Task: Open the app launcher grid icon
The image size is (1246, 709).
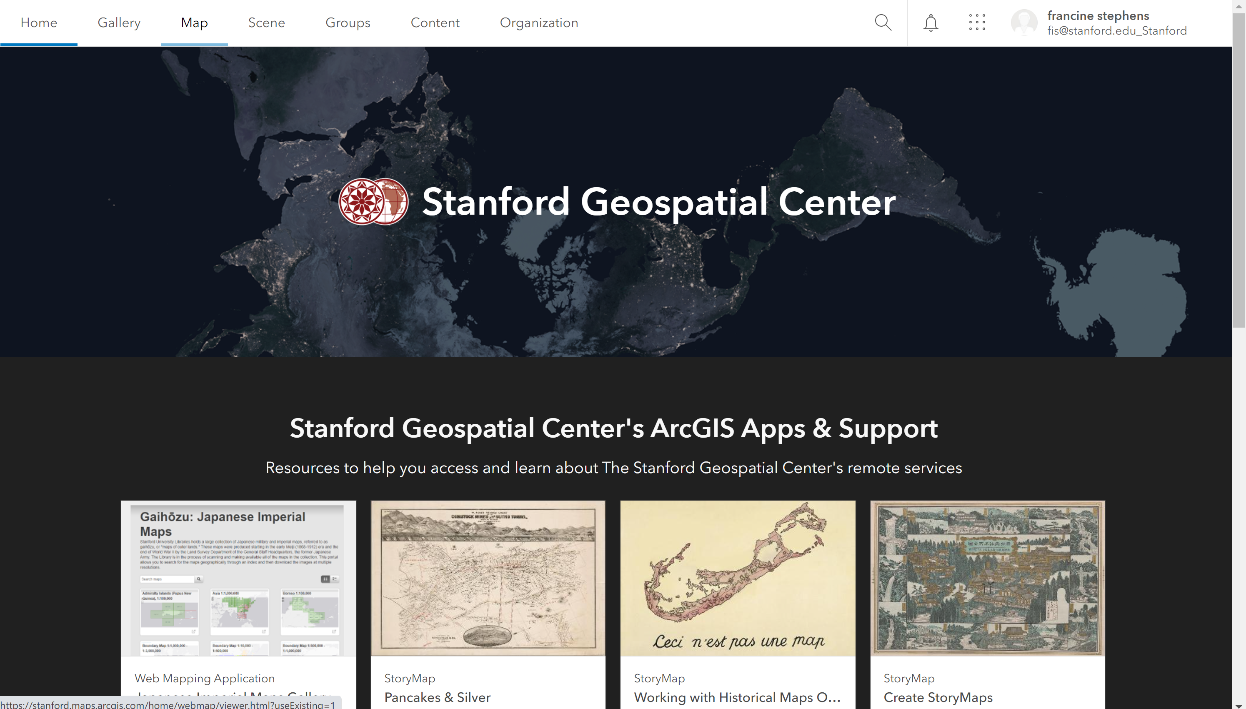Action: pyautogui.click(x=976, y=23)
